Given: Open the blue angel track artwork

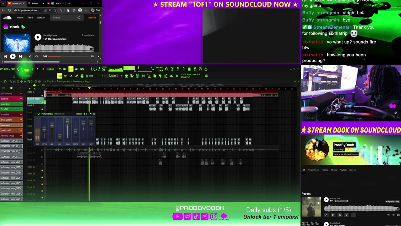Looking at the screenshot, I should click(x=17, y=43).
